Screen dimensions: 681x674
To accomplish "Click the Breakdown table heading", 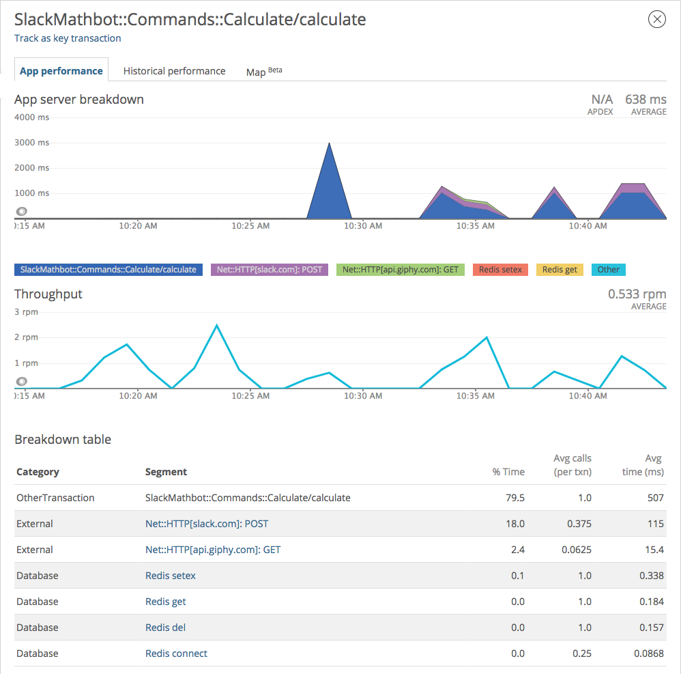I will [x=63, y=439].
